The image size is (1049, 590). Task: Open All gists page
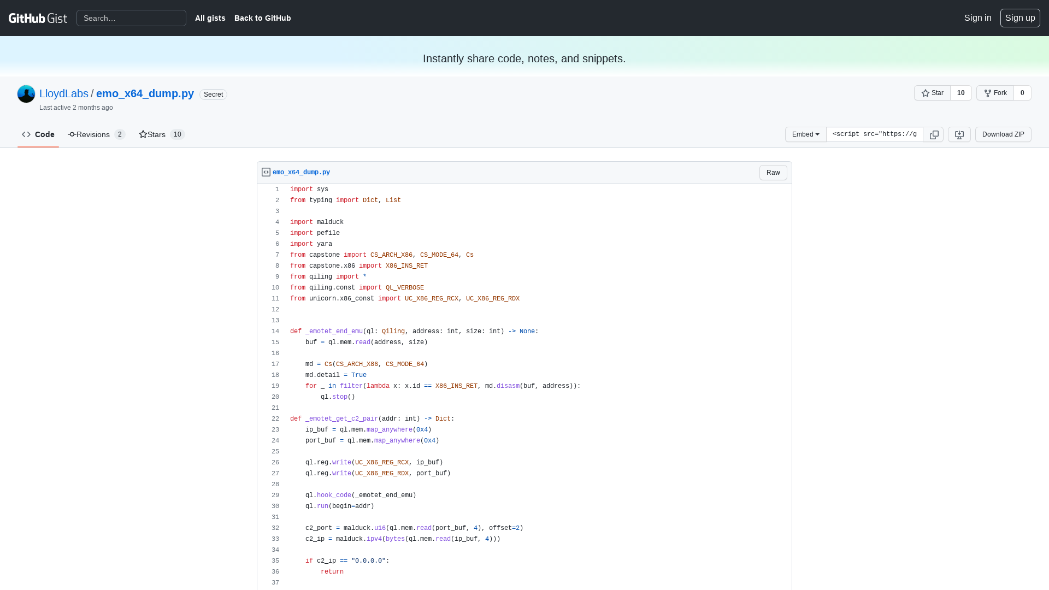(x=210, y=18)
